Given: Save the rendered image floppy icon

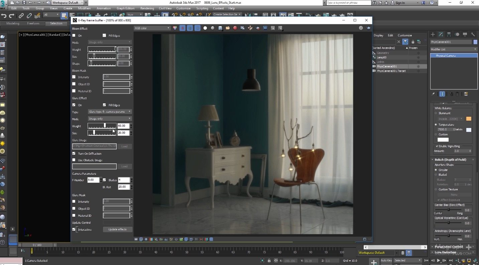Looking at the screenshot, I should 220,28.
